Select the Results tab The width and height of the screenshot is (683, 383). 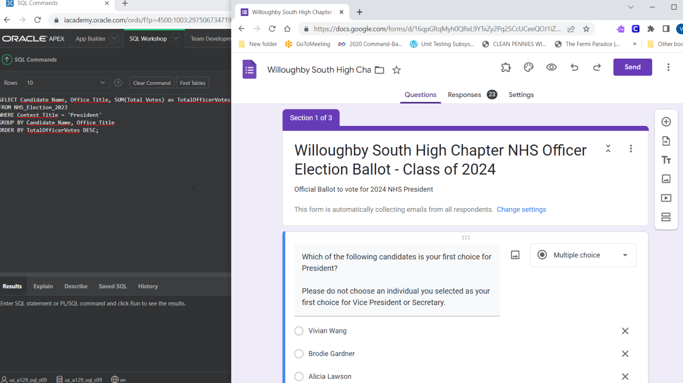point(12,286)
